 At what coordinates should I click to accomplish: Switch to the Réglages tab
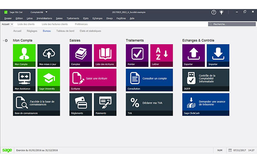(x=32, y=31)
